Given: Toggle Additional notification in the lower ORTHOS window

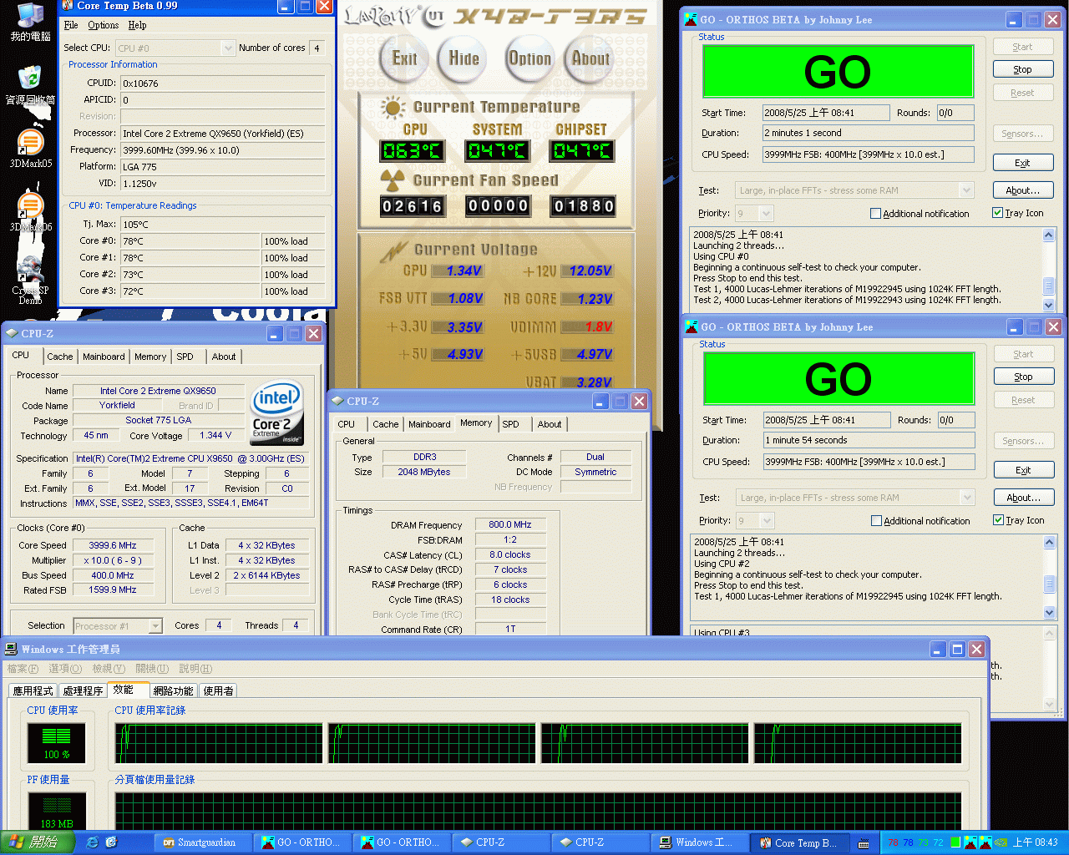Looking at the screenshot, I should [876, 521].
